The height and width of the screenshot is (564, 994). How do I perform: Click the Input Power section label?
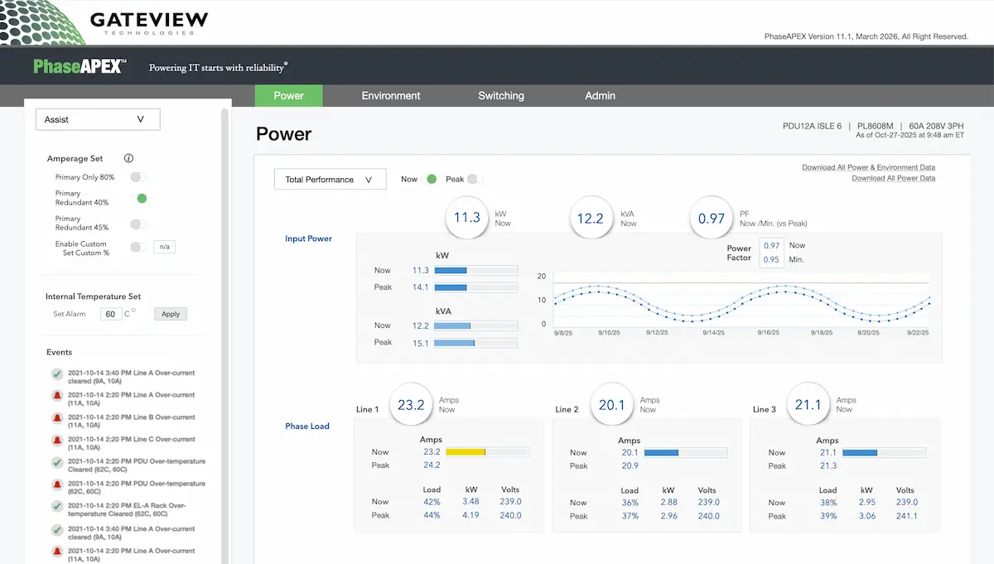(308, 239)
